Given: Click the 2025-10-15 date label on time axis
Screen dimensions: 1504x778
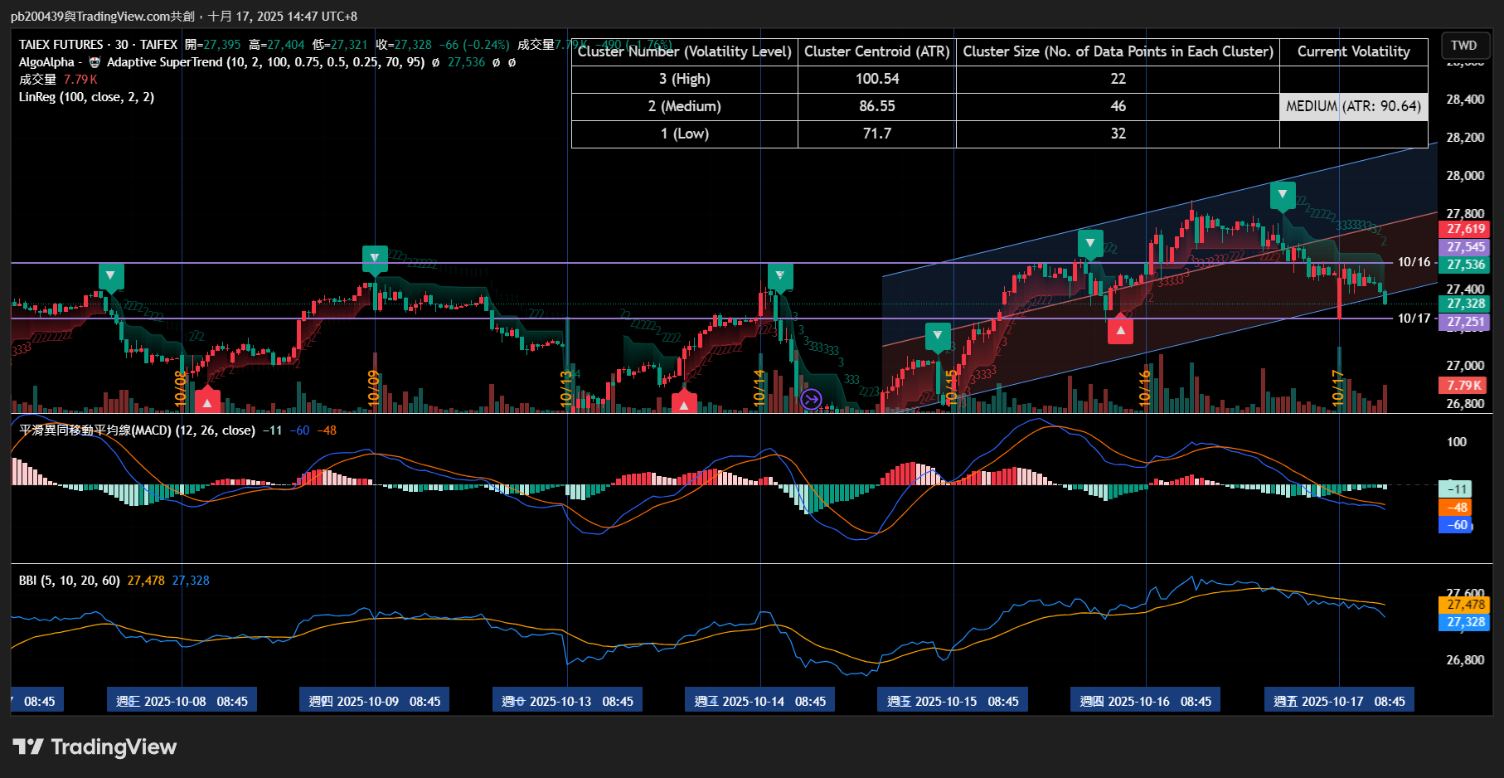Looking at the screenshot, I should (x=953, y=701).
